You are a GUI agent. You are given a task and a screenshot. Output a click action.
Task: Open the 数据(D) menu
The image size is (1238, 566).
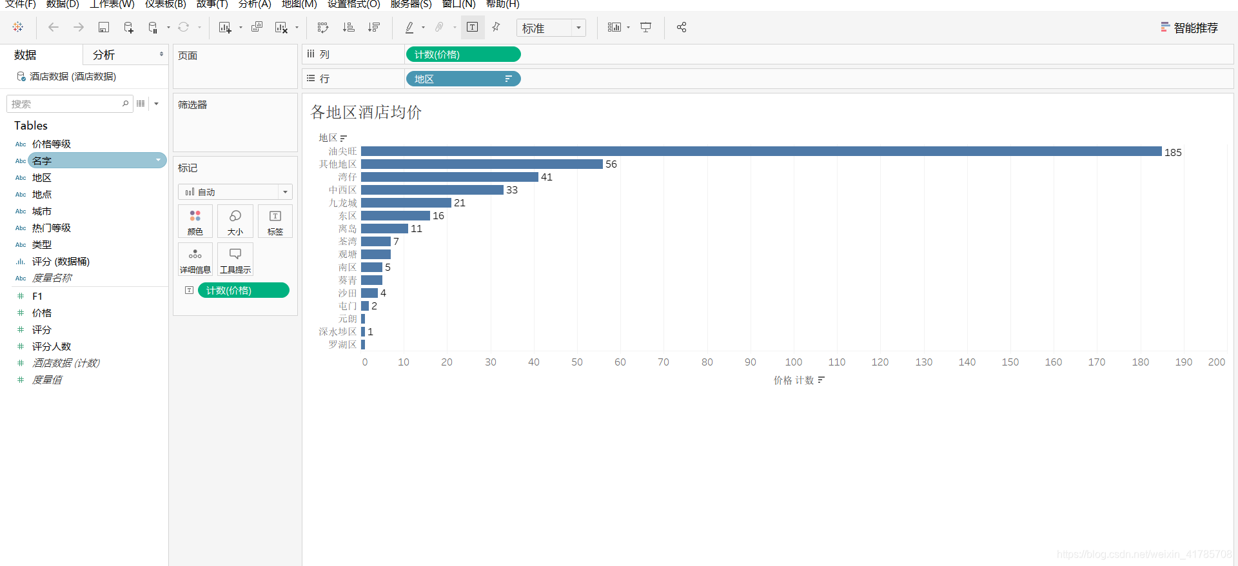coord(63,5)
